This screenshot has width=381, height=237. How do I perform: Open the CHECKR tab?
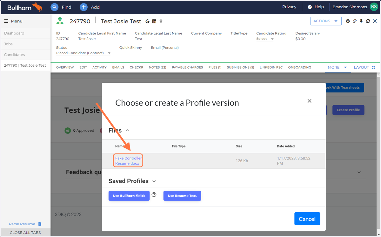click(x=137, y=67)
